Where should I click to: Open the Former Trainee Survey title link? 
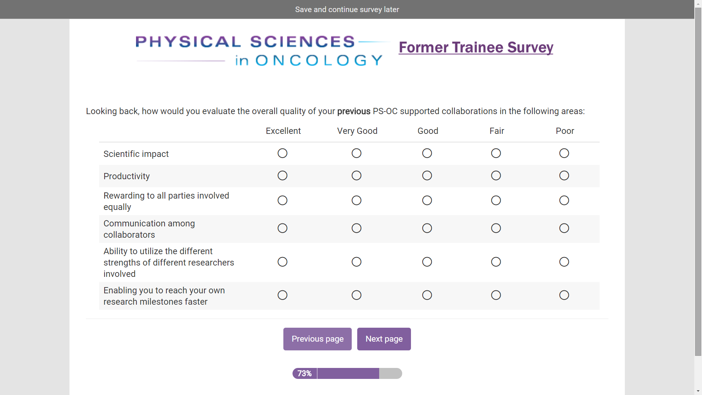pyautogui.click(x=476, y=48)
